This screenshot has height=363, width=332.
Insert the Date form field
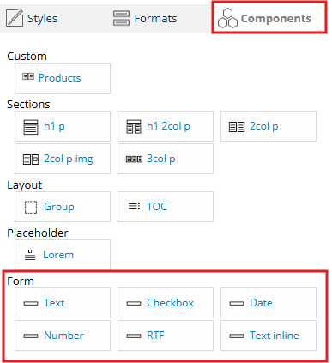tap(269, 303)
